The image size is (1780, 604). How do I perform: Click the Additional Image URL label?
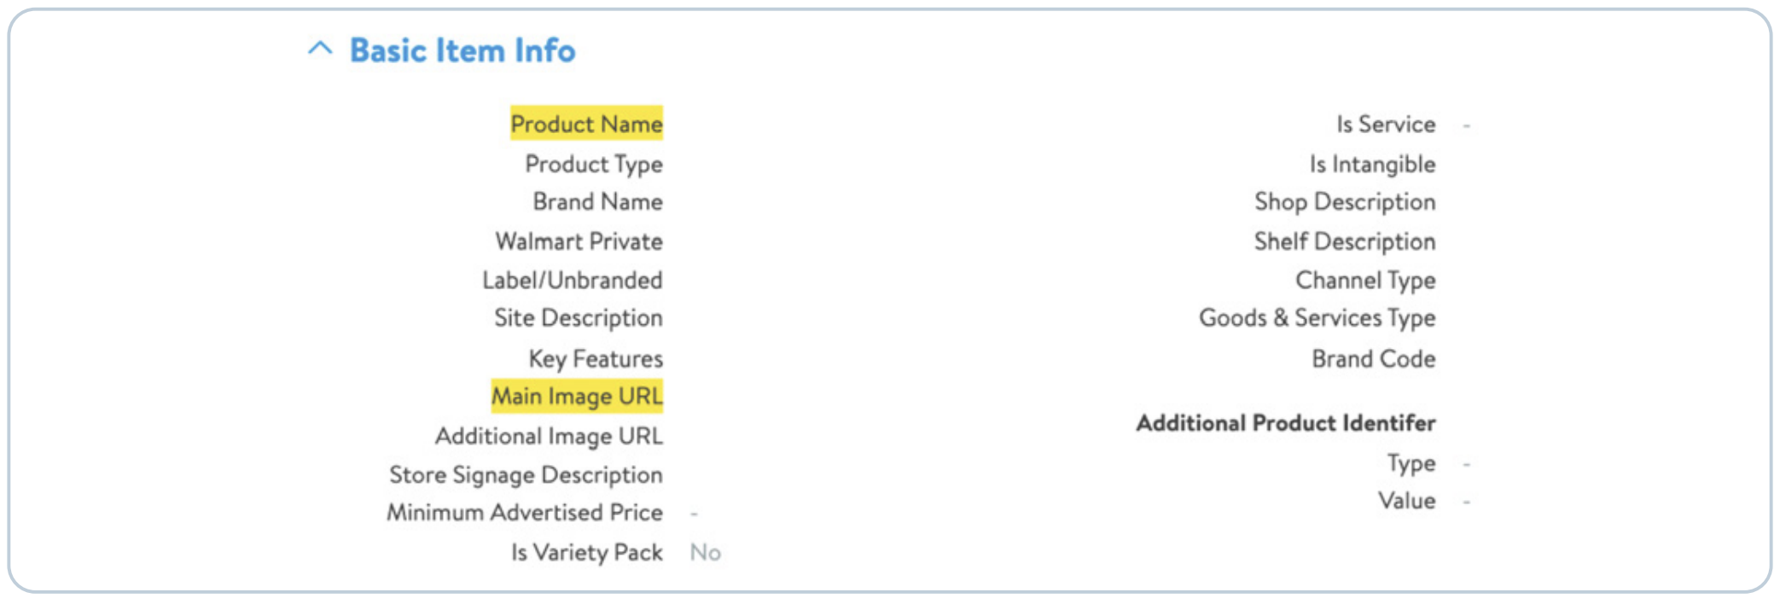(549, 436)
